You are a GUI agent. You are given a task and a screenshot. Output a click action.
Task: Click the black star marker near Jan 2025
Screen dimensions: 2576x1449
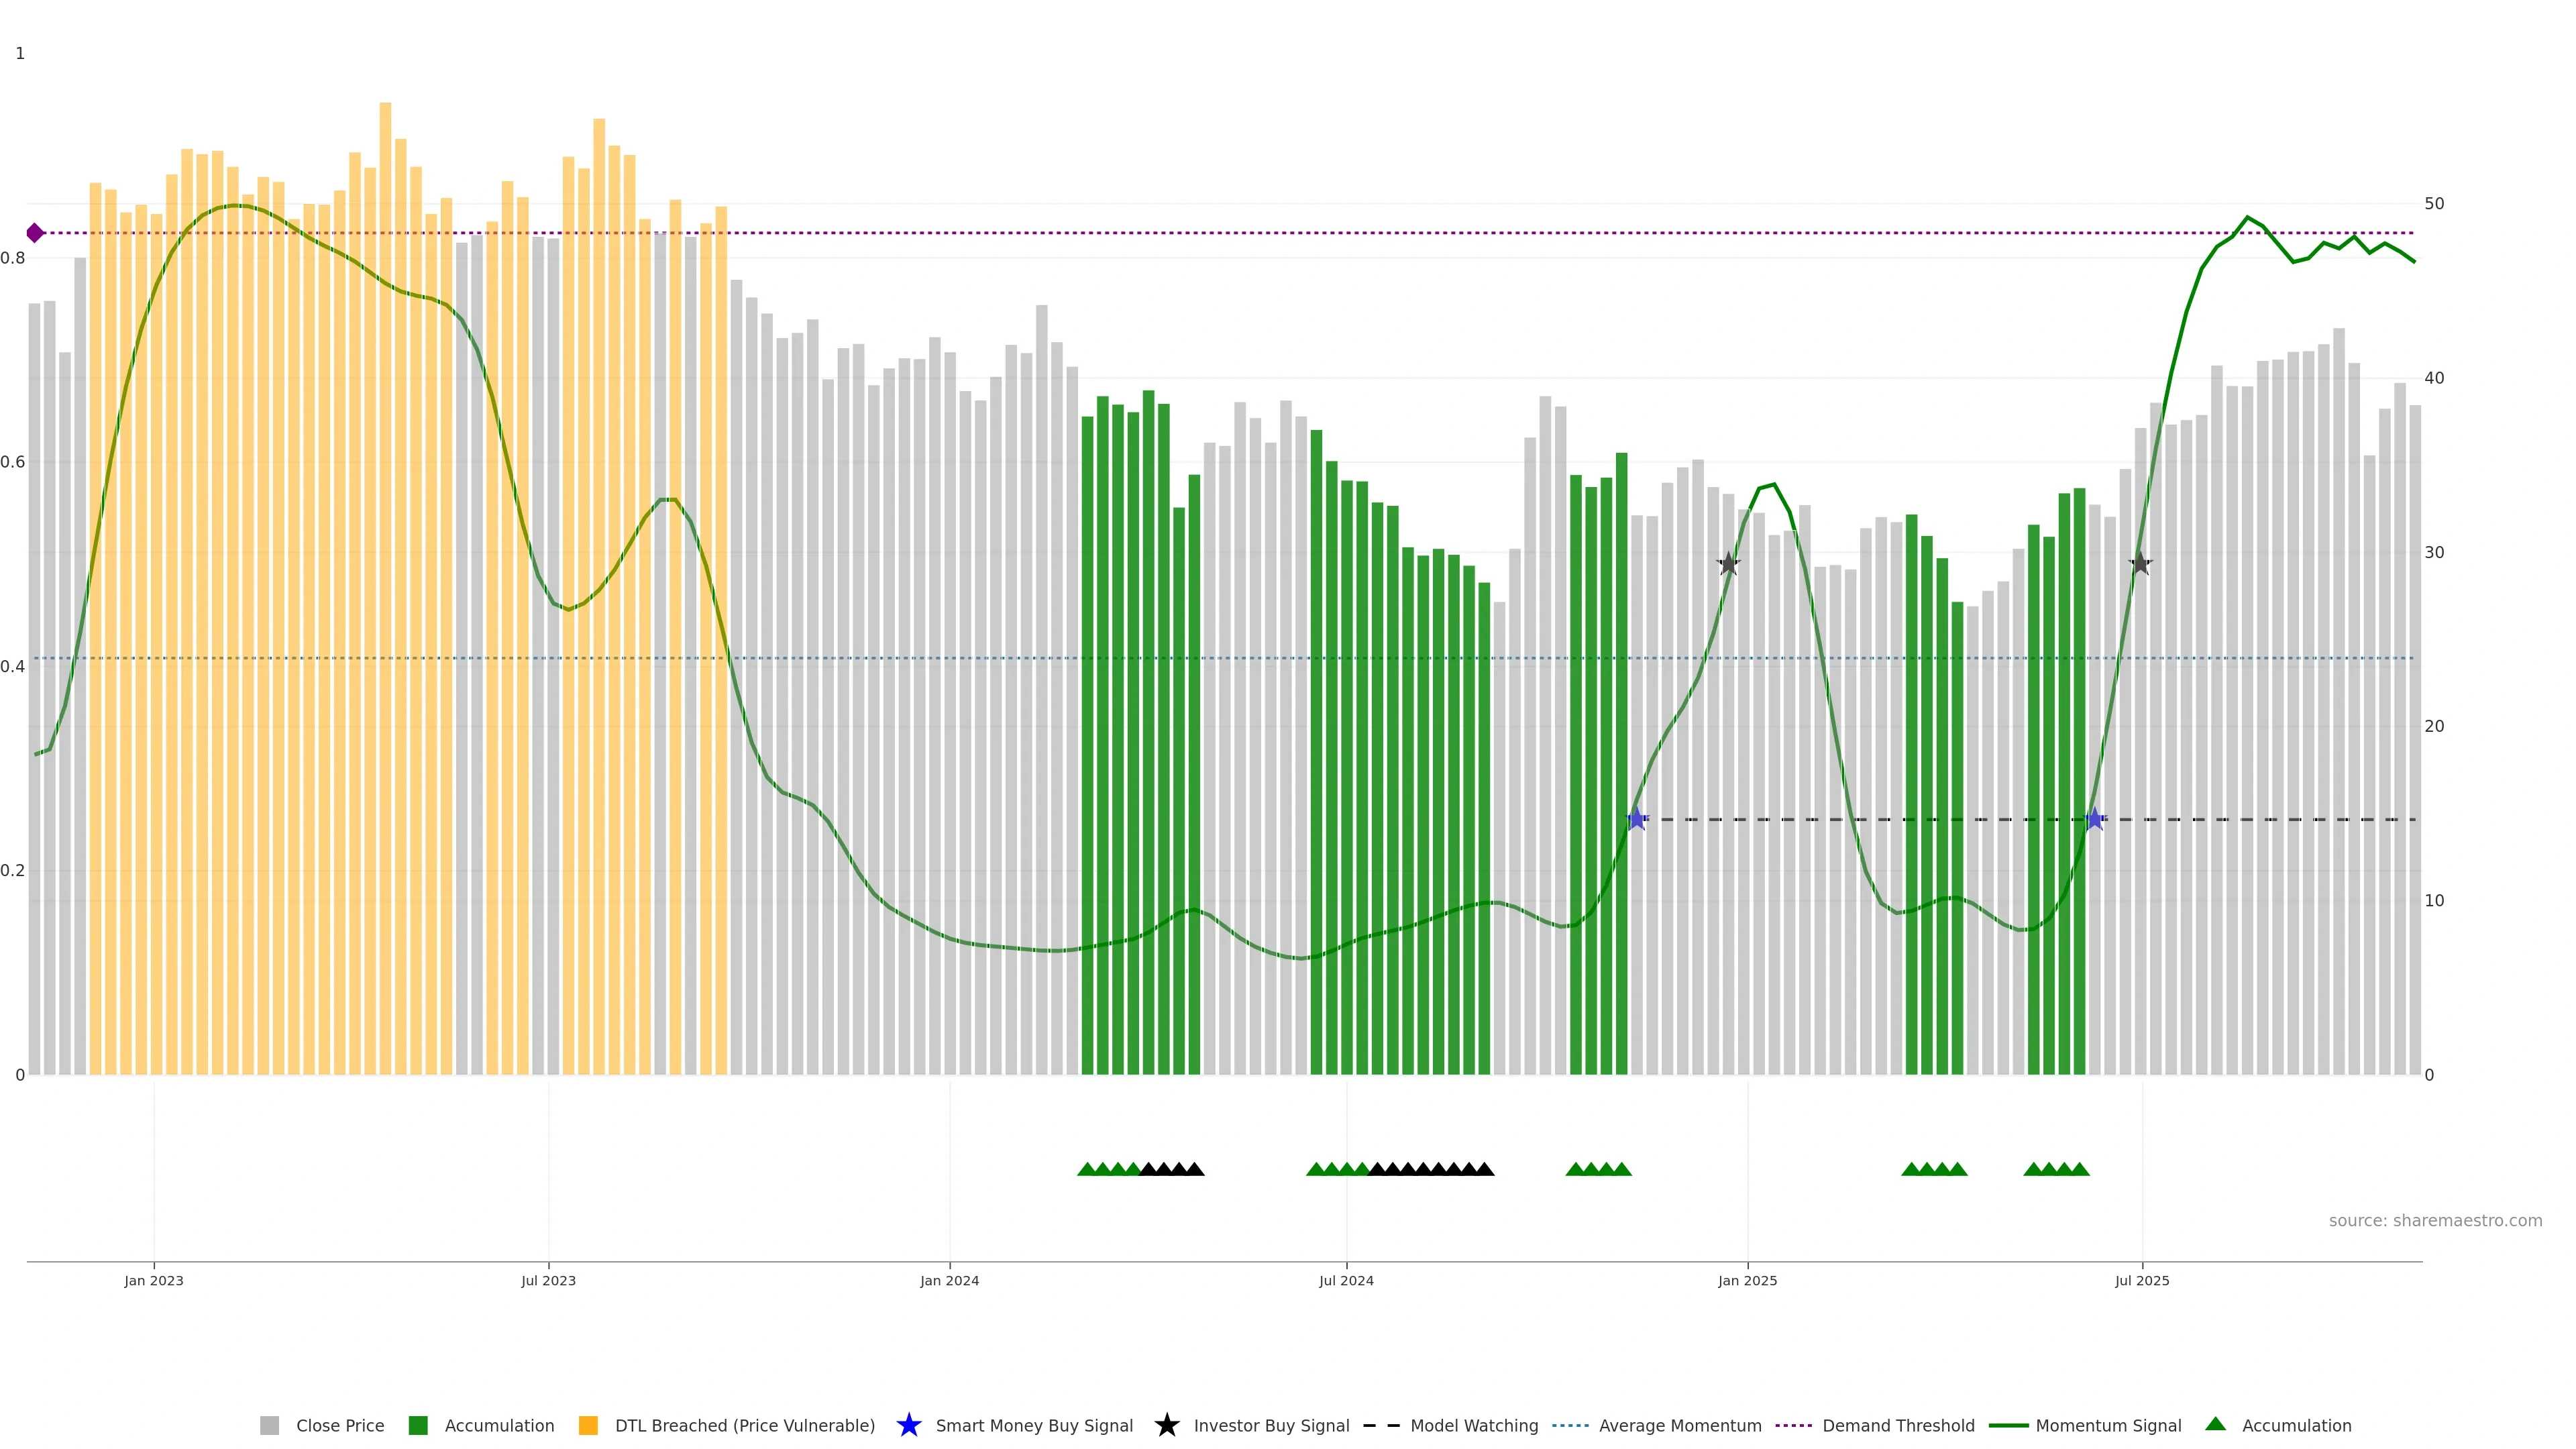coord(1728,564)
